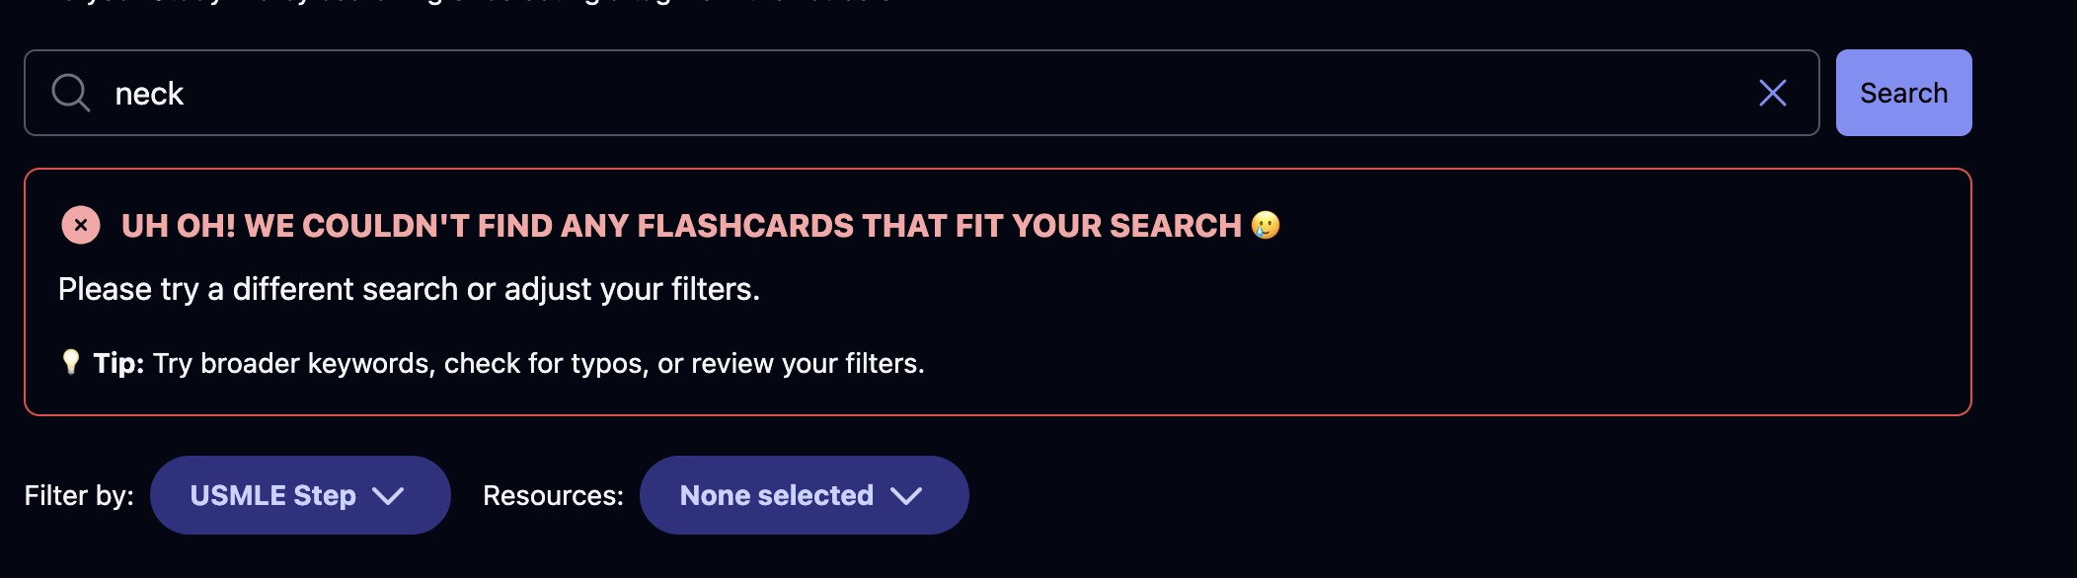2077x578 pixels.
Task: Click the "Try broader keywords" tip text
Action: coord(293,363)
